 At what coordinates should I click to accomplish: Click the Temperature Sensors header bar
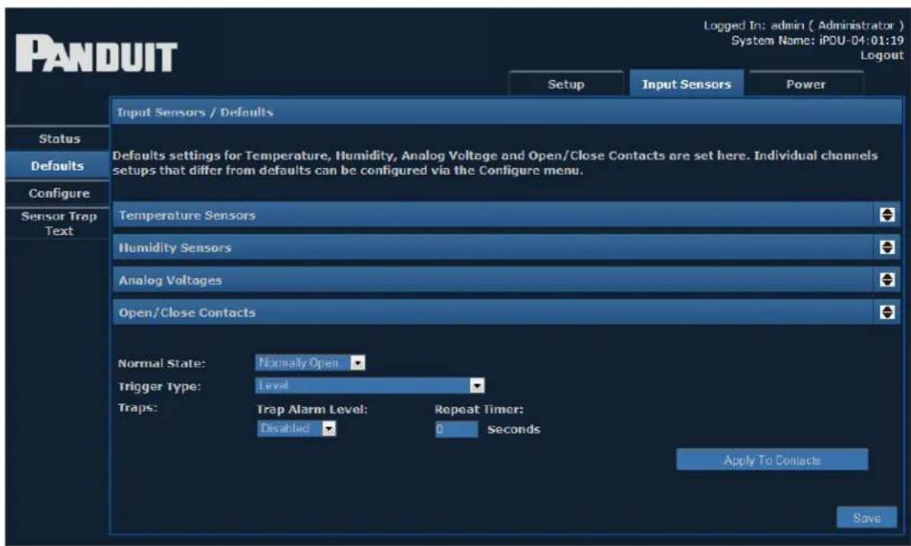point(507,215)
